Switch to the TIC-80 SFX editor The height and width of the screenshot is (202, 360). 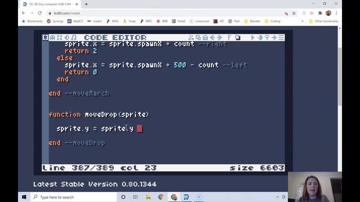67,38
